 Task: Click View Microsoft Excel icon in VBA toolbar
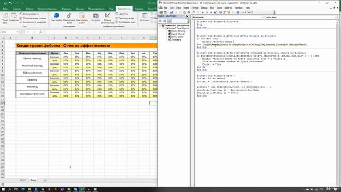[161, 12]
